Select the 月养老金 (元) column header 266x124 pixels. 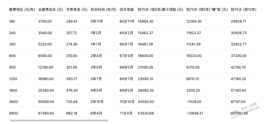[x=77, y=10]
